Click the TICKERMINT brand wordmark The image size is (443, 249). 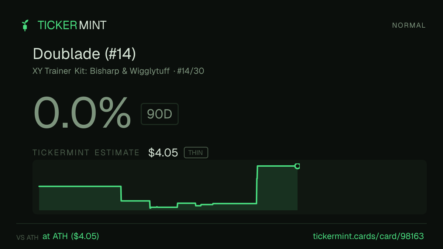[x=72, y=25]
